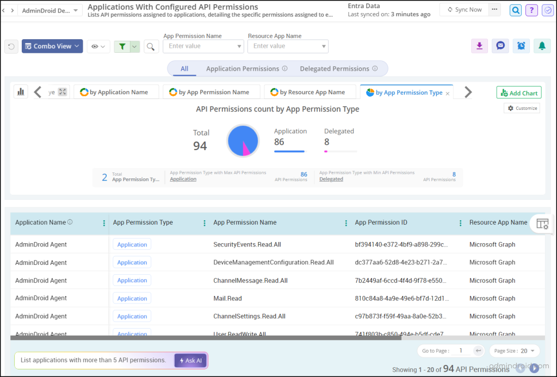
Task: Click the info icon beside Application Permissions
Action: [x=285, y=68]
